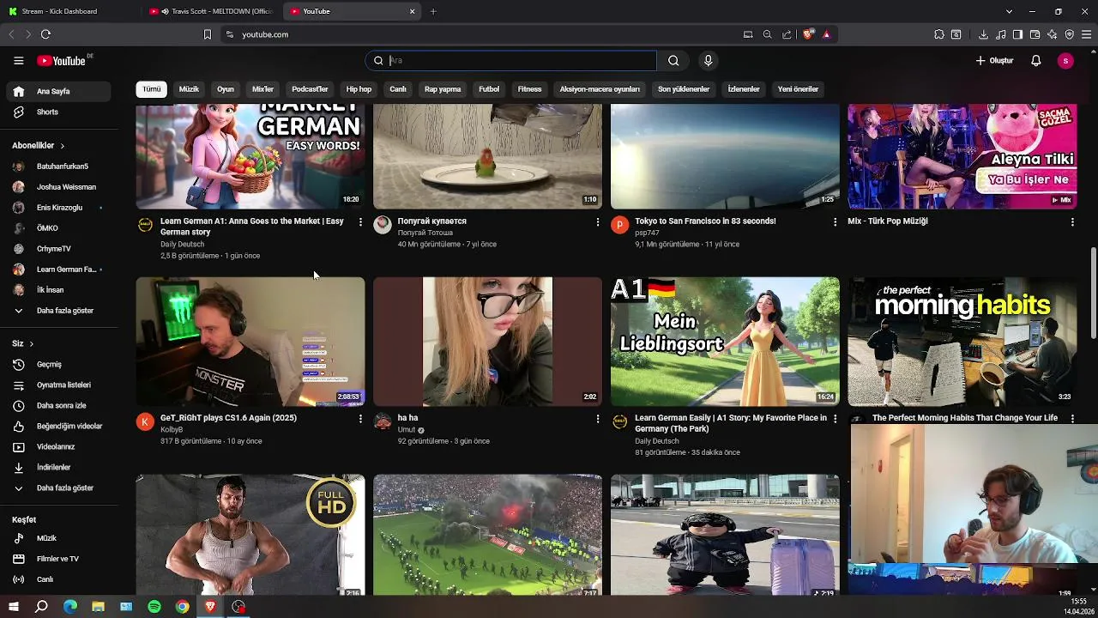Open options menu for Learn German A1 Anna video

(360, 222)
